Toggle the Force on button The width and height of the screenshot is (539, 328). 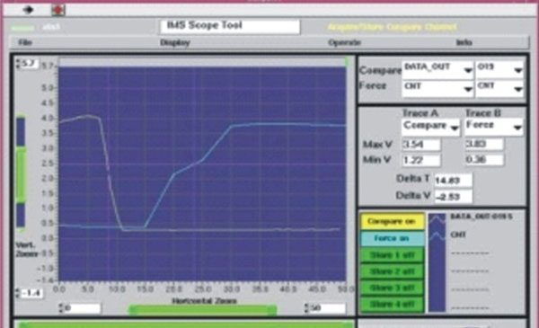[392, 238]
